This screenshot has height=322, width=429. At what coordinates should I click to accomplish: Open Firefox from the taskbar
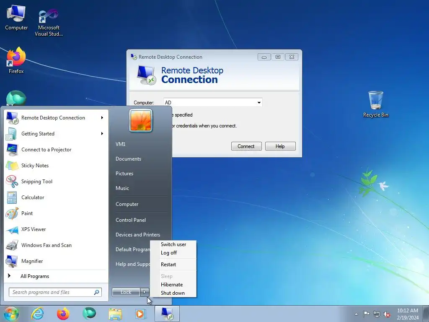pyautogui.click(x=63, y=314)
